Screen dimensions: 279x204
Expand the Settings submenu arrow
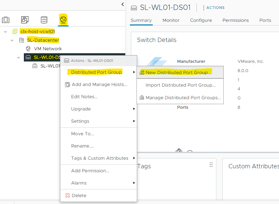pos(134,121)
